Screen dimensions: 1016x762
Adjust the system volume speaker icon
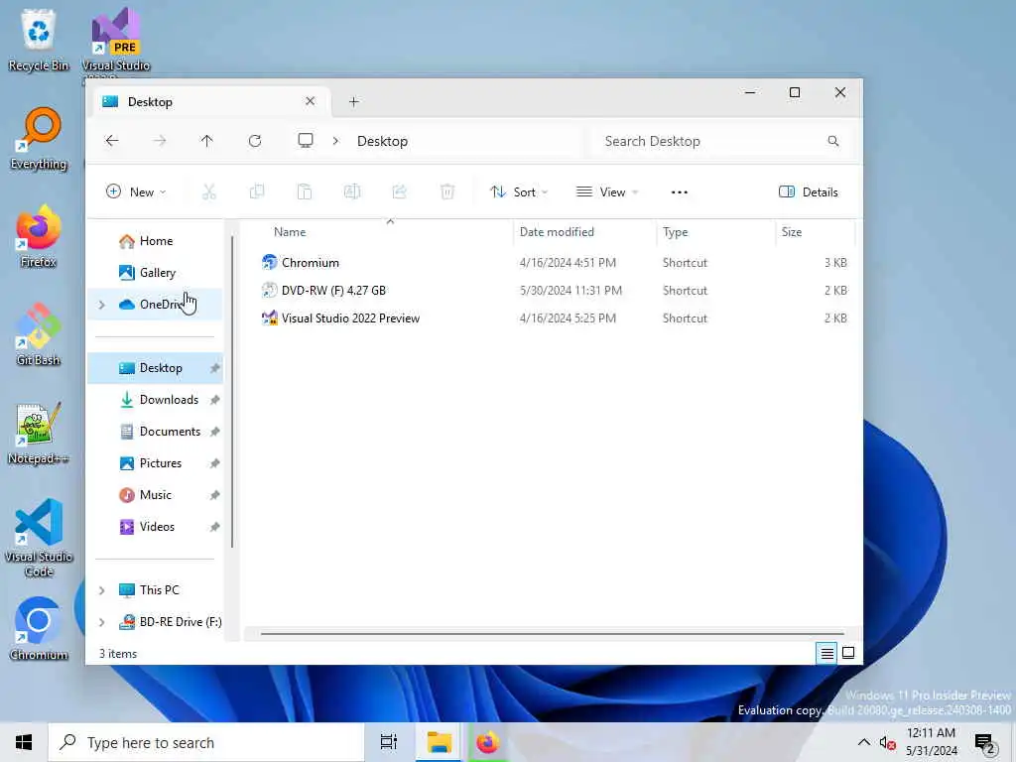(x=887, y=742)
